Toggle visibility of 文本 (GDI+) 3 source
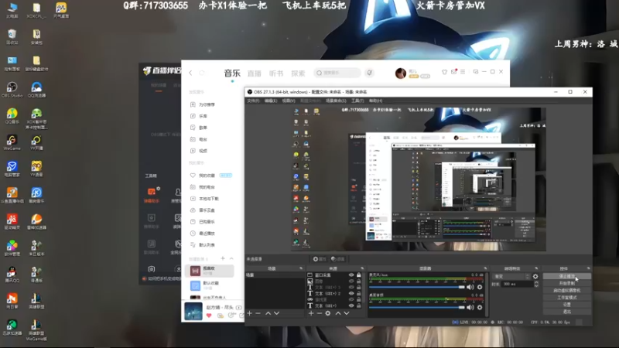This screenshot has height=348, width=619. point(351,287)
